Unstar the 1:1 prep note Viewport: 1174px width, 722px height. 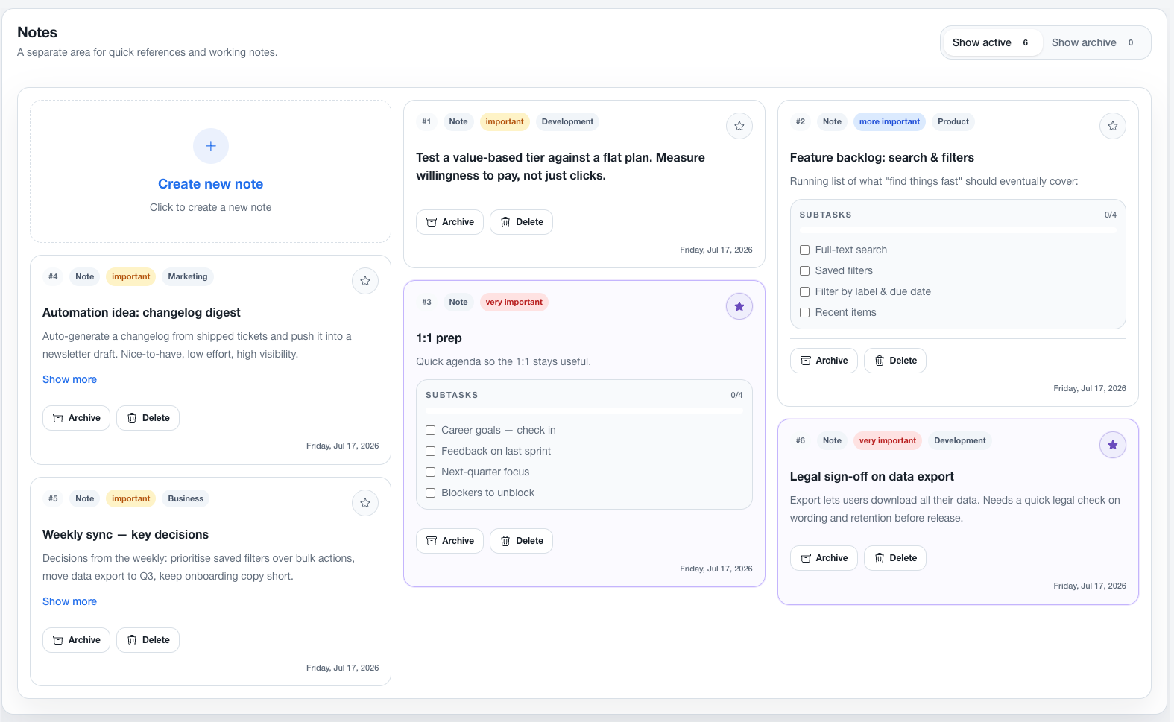[739, 306]
